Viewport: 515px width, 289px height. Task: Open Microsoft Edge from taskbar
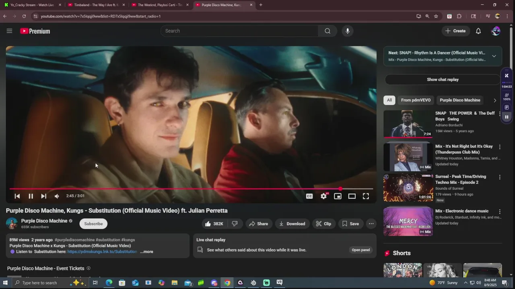[109, 283]
